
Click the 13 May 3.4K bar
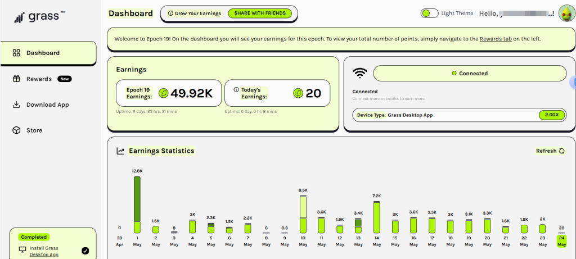(358, 226)
